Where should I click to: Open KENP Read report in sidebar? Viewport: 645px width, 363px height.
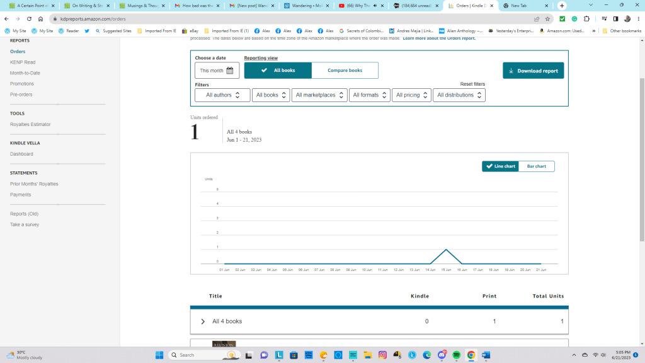[23, 62]
